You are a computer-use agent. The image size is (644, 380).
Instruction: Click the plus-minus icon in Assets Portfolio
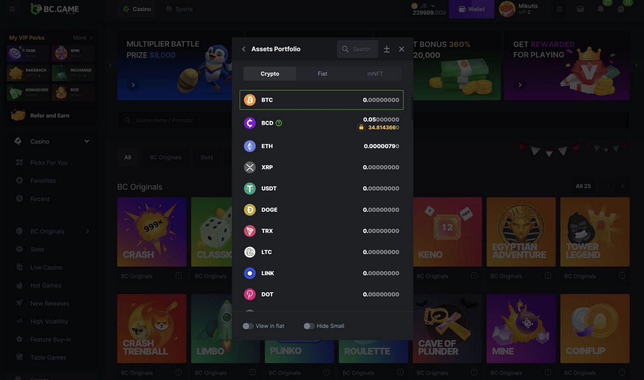386,49
